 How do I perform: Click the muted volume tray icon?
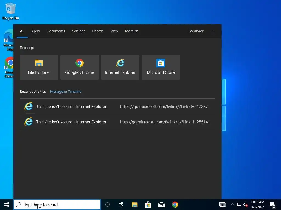click(x=246, y=205)
